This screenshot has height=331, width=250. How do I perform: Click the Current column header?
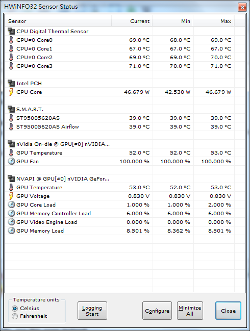pyautogui.click(x=132, y=21)
